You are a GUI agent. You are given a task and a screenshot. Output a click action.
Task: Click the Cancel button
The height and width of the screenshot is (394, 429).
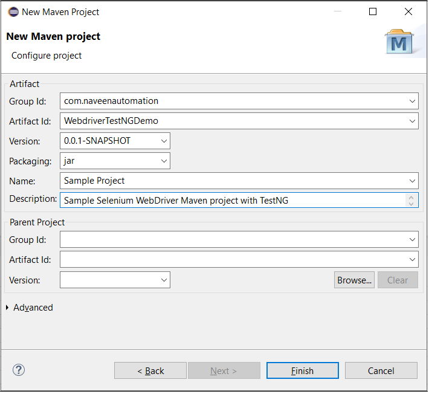pos(381,371)
